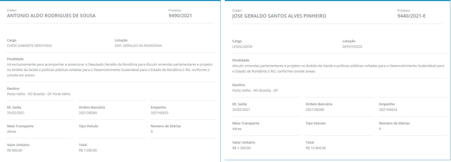Click lotação value DEPUTADOS
The width and height of the screenshot is (451, 162).
pos(353,47)
